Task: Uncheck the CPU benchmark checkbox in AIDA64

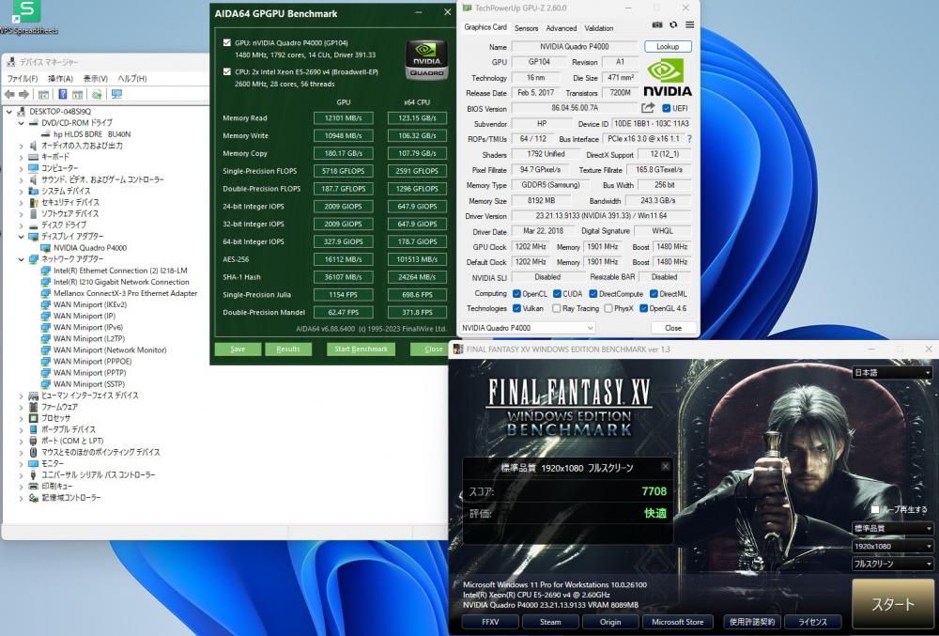Action: click(x=227, y=71)
